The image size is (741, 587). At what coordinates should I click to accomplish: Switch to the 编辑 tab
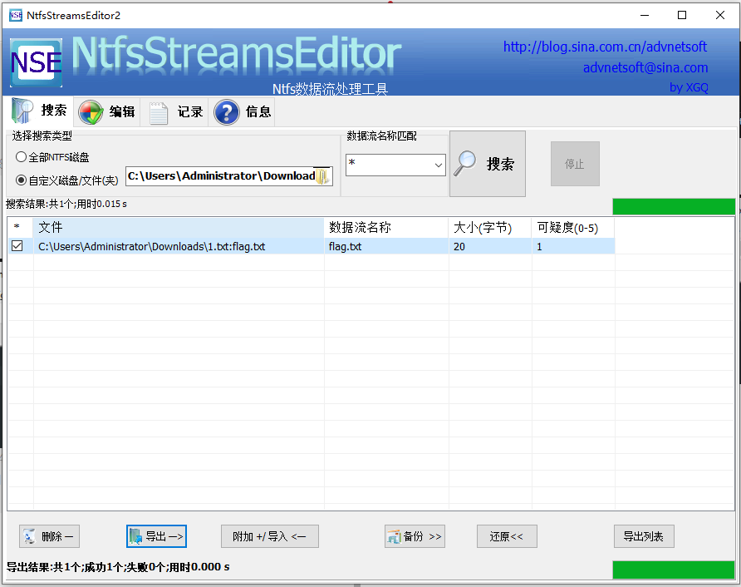pyautogui.click(x=107, y=111)
